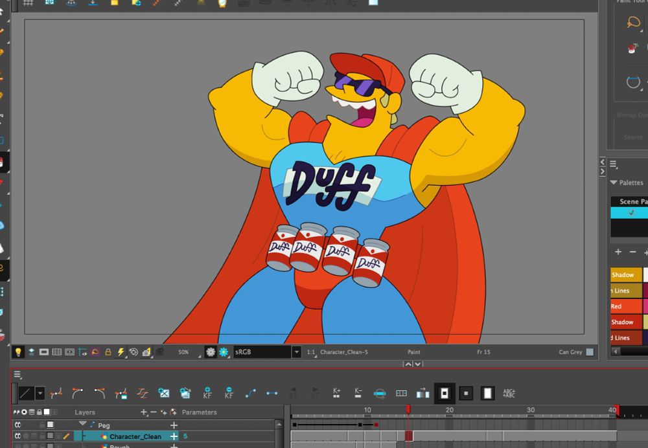Click the ABC rename icon in timeline toolbar
The height and width of the screenshot is (448, 648).
point(509,393)
